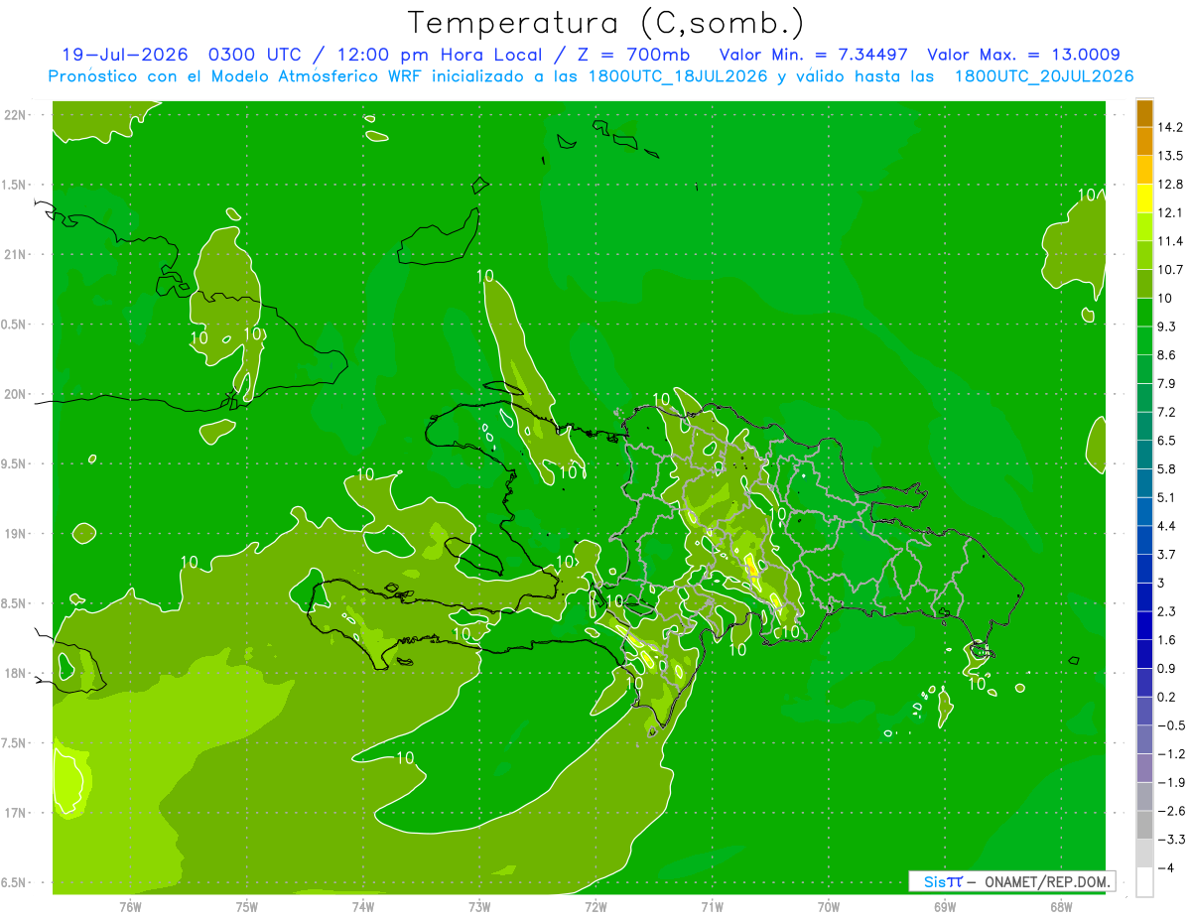The height and width of the screenshot is (920, 1191).
Task: Click the 70W longitude label
Action: pyautogui.click(x=829, y=906)
